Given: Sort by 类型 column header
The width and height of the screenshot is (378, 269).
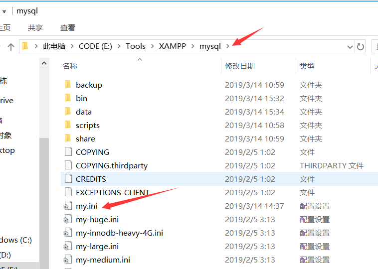Looking at the screenshot, I should [x=307, y=66].
